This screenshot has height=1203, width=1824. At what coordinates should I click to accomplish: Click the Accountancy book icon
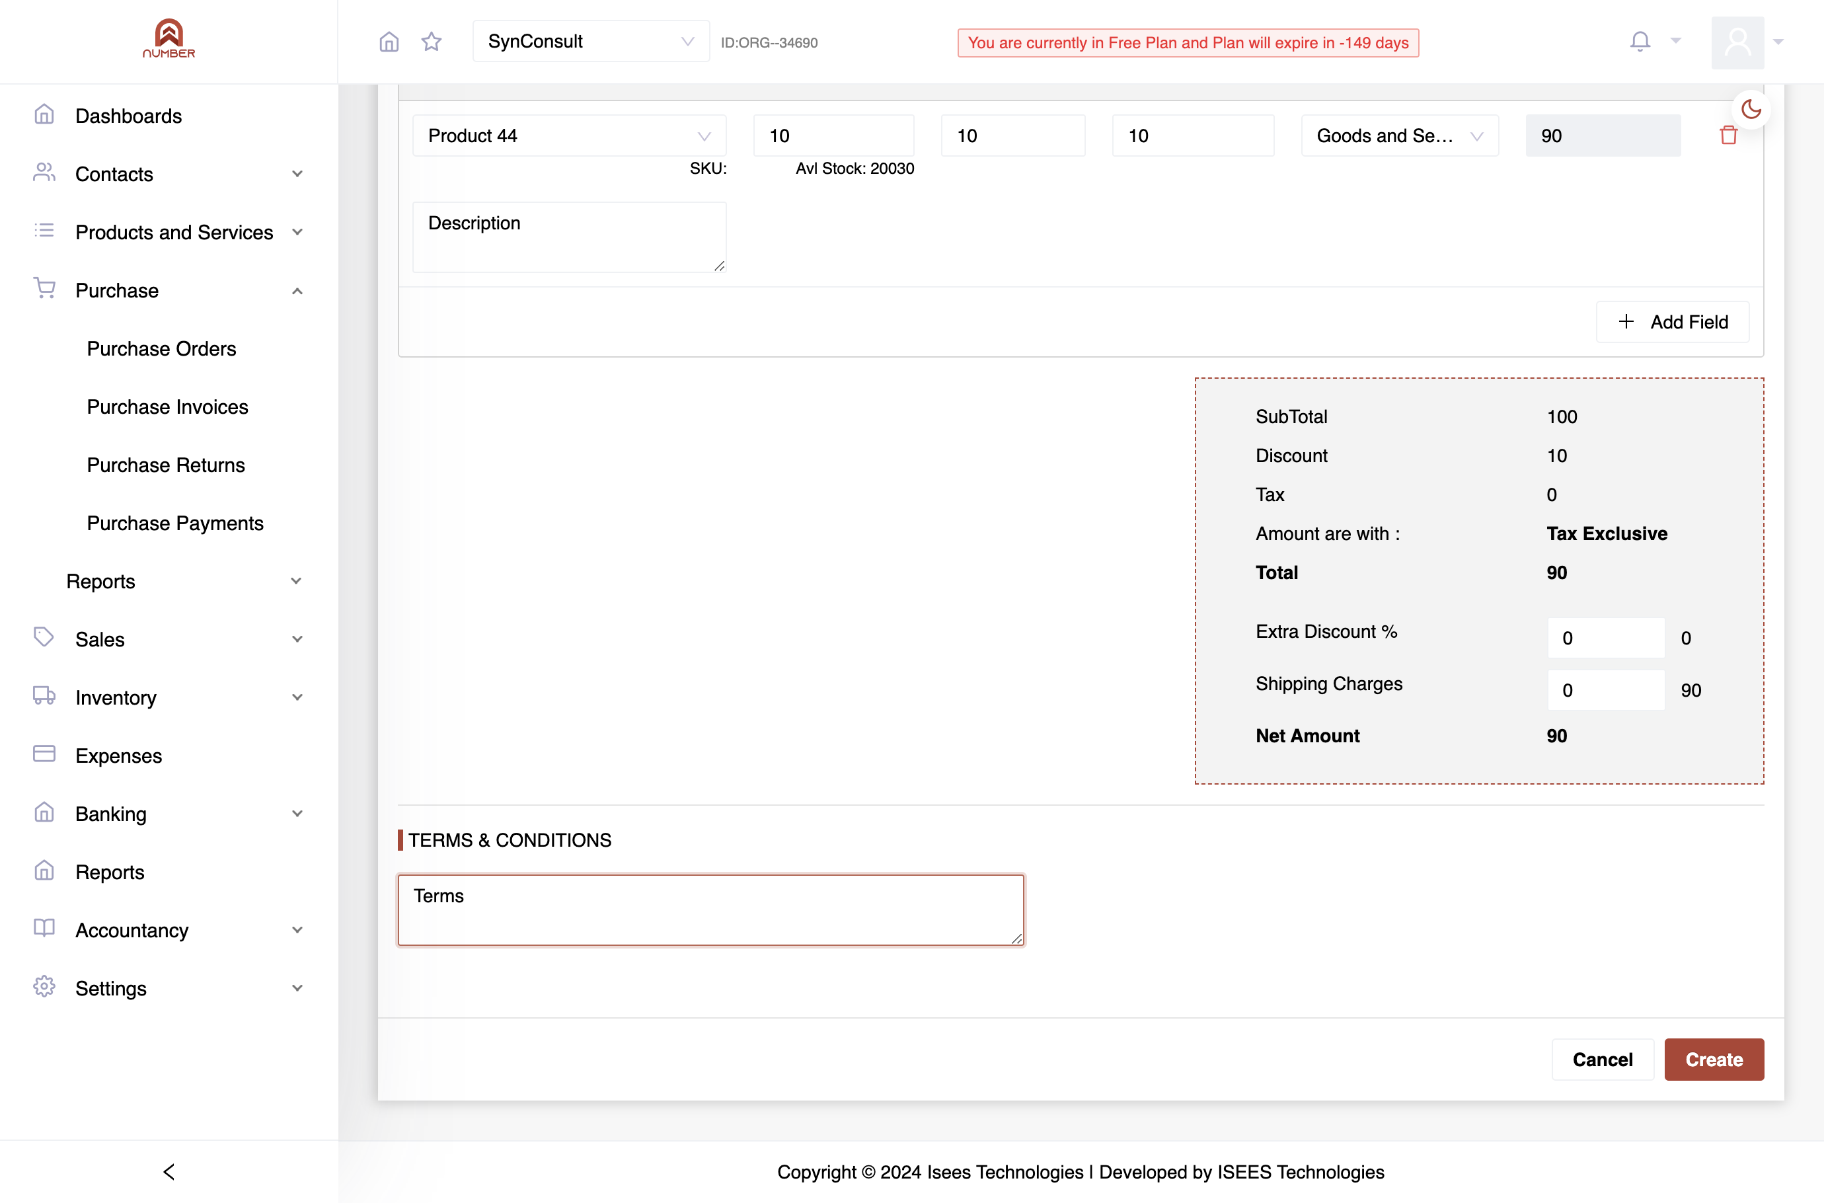44,928
